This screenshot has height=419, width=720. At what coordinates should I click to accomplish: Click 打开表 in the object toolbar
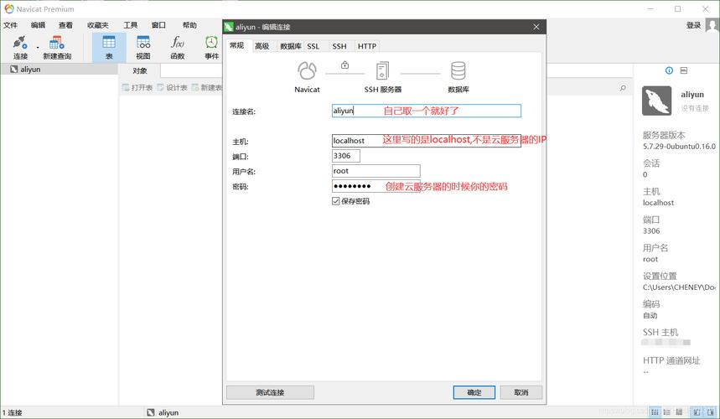pos(137,88)
